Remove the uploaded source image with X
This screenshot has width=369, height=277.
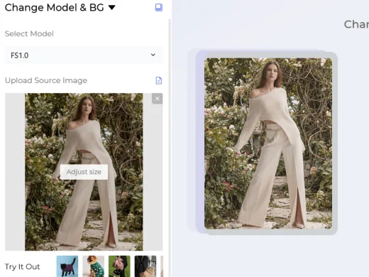[158, 99]
